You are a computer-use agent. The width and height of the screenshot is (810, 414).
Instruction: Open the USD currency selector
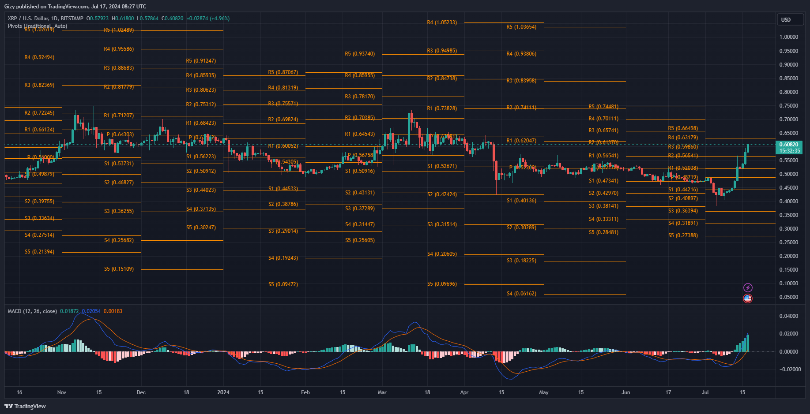click(x=790, y=20)
